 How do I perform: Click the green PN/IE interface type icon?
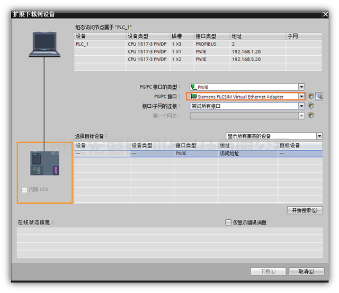[193, 87]
